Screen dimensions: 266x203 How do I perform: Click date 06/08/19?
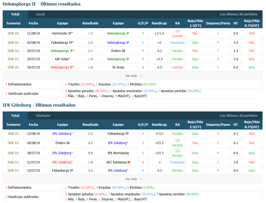tap(33, 143)
